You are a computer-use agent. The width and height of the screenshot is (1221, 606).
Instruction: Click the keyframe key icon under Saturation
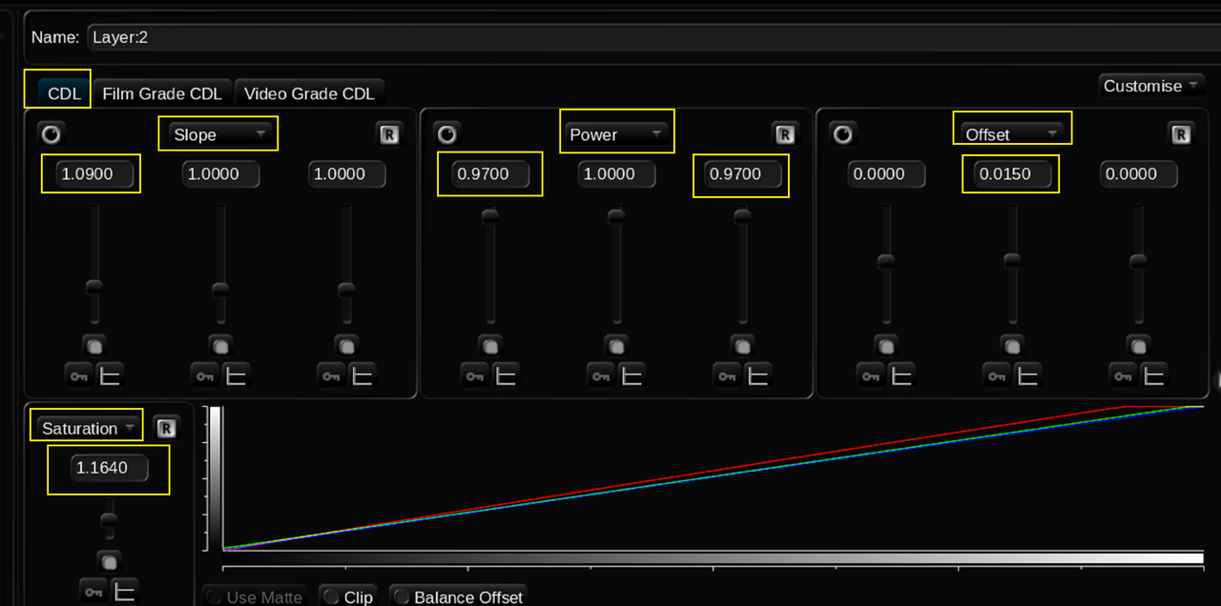tap(93, 592)
